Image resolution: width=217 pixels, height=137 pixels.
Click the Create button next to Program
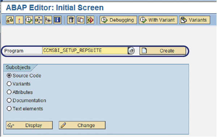163,51
